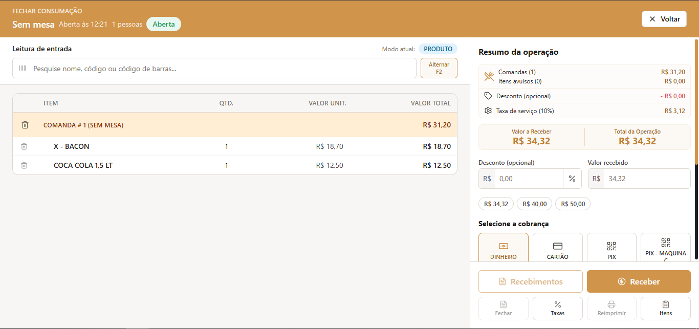
Task: Click the COCA COLA 1,5 LT item name
Action: [x=83, y=165]
